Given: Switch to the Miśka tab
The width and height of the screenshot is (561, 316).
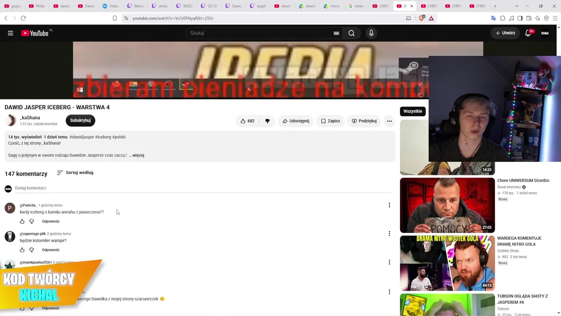Looking at the screenshot, I should tap(38, 6).
